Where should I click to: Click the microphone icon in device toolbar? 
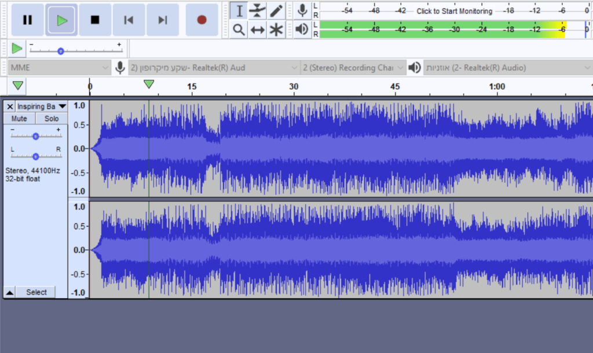(x=120, y=68)
